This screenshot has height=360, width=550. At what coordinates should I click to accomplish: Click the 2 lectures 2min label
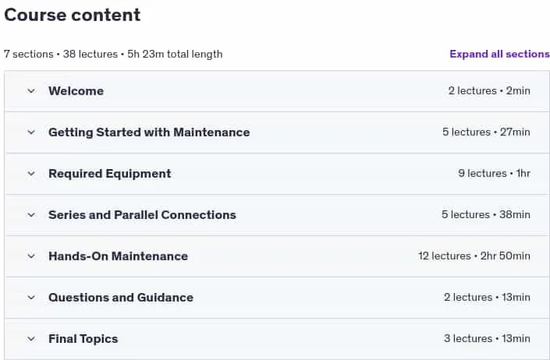click(489, 90)
